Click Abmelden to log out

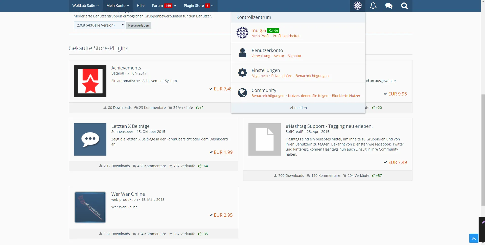(x=298, y=108)
